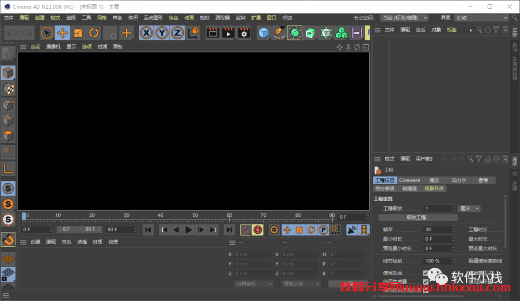Screen dimensions: 520x301
Task: Click the Make Editable icon in left sidebar
Action: tap(8, 53)
